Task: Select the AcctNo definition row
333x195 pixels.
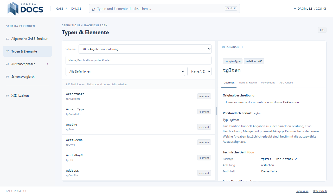Action: [138, 127]
